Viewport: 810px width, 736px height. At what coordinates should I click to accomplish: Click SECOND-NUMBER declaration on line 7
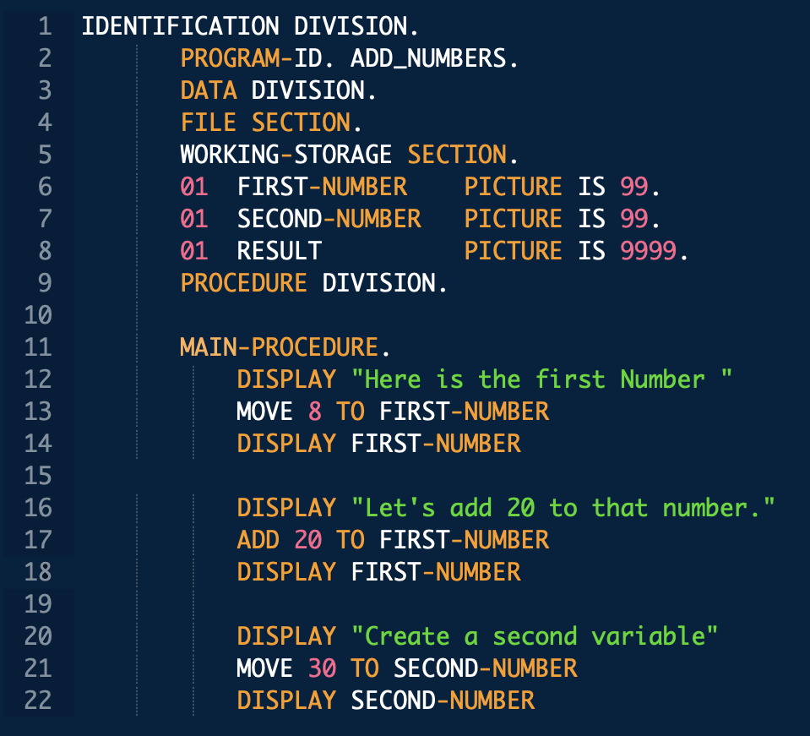pyautogui.click(x=329, y=219)
